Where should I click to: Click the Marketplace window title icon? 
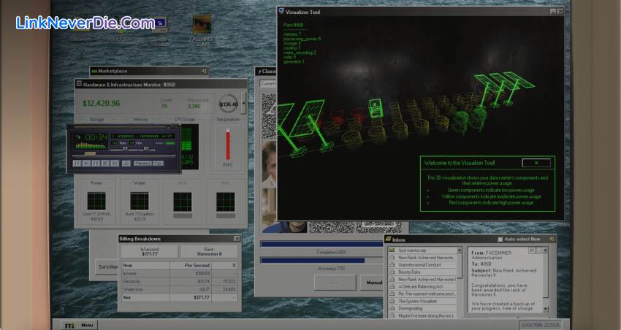(94, 71)
